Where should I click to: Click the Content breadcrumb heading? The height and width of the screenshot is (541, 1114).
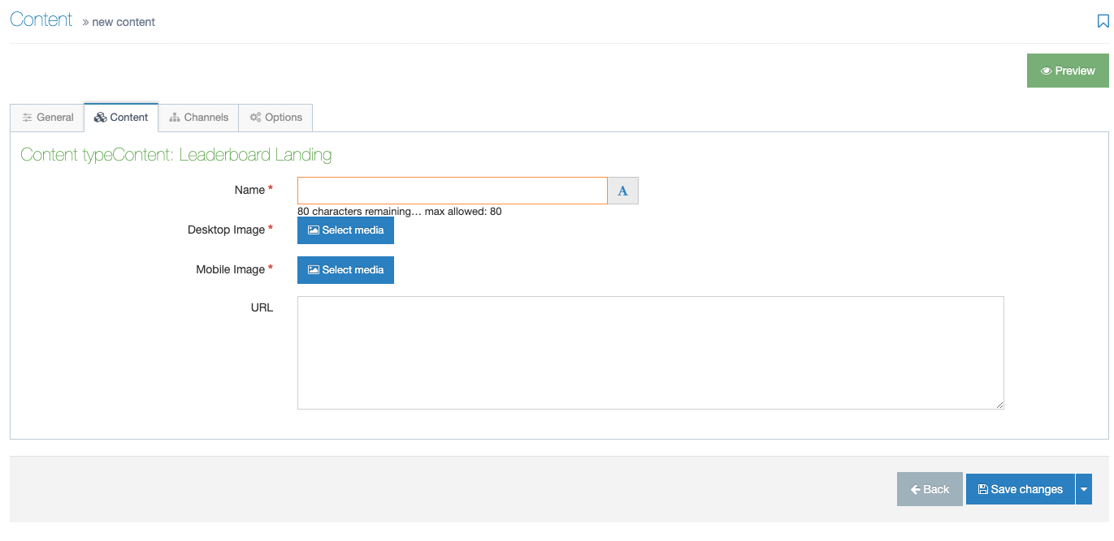pyautogui.click(x=41, y=19)
